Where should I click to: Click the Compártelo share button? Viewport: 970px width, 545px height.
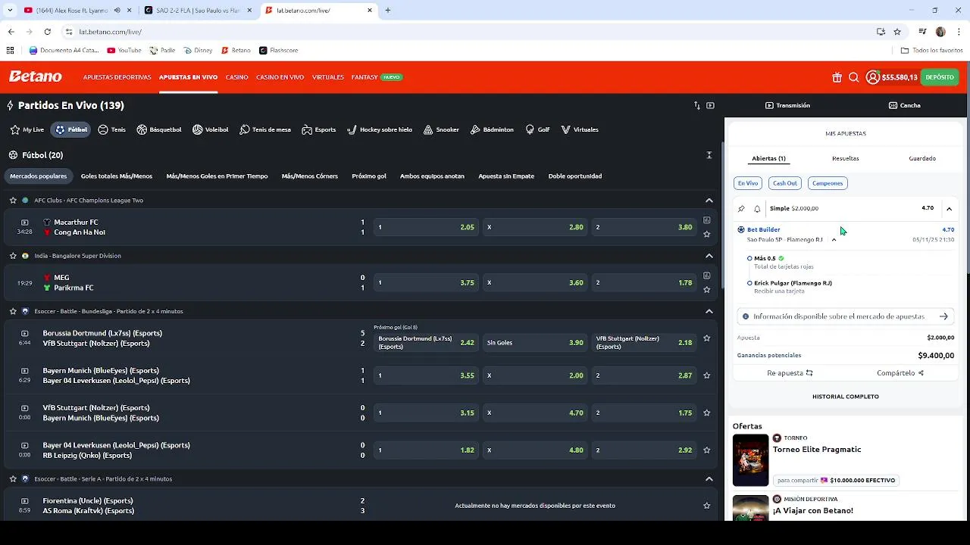(900, 373)
